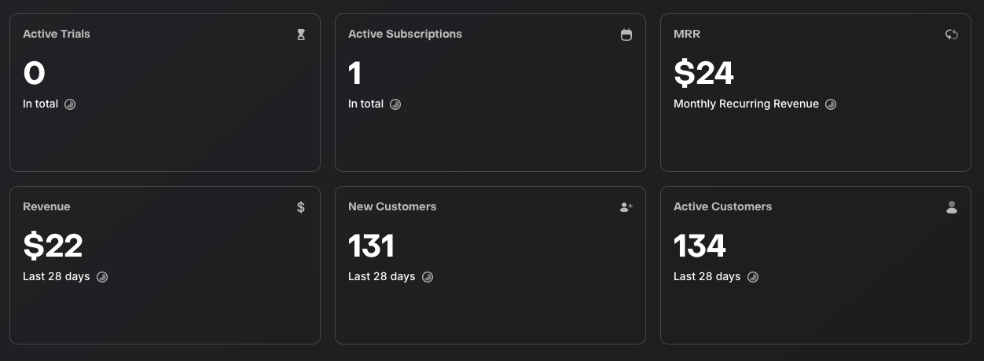This screenshot has height=361, width=984.
Task: Select the $24 MRR value
Action: (x=703, y=74)
